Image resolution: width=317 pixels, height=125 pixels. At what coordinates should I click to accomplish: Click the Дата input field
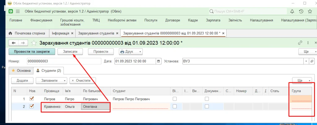tap(135, 61)
